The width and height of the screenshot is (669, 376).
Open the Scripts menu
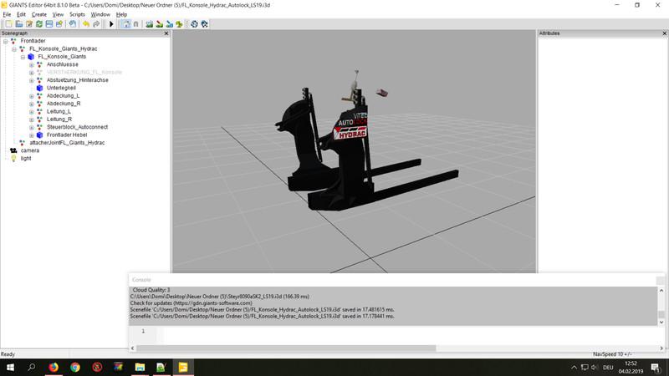[x=77, y=14]
